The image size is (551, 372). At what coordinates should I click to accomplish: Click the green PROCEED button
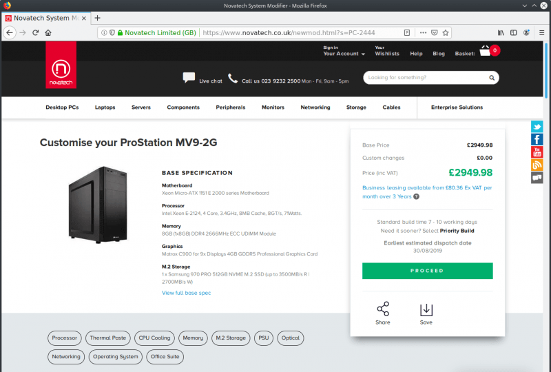click(427, 271)
